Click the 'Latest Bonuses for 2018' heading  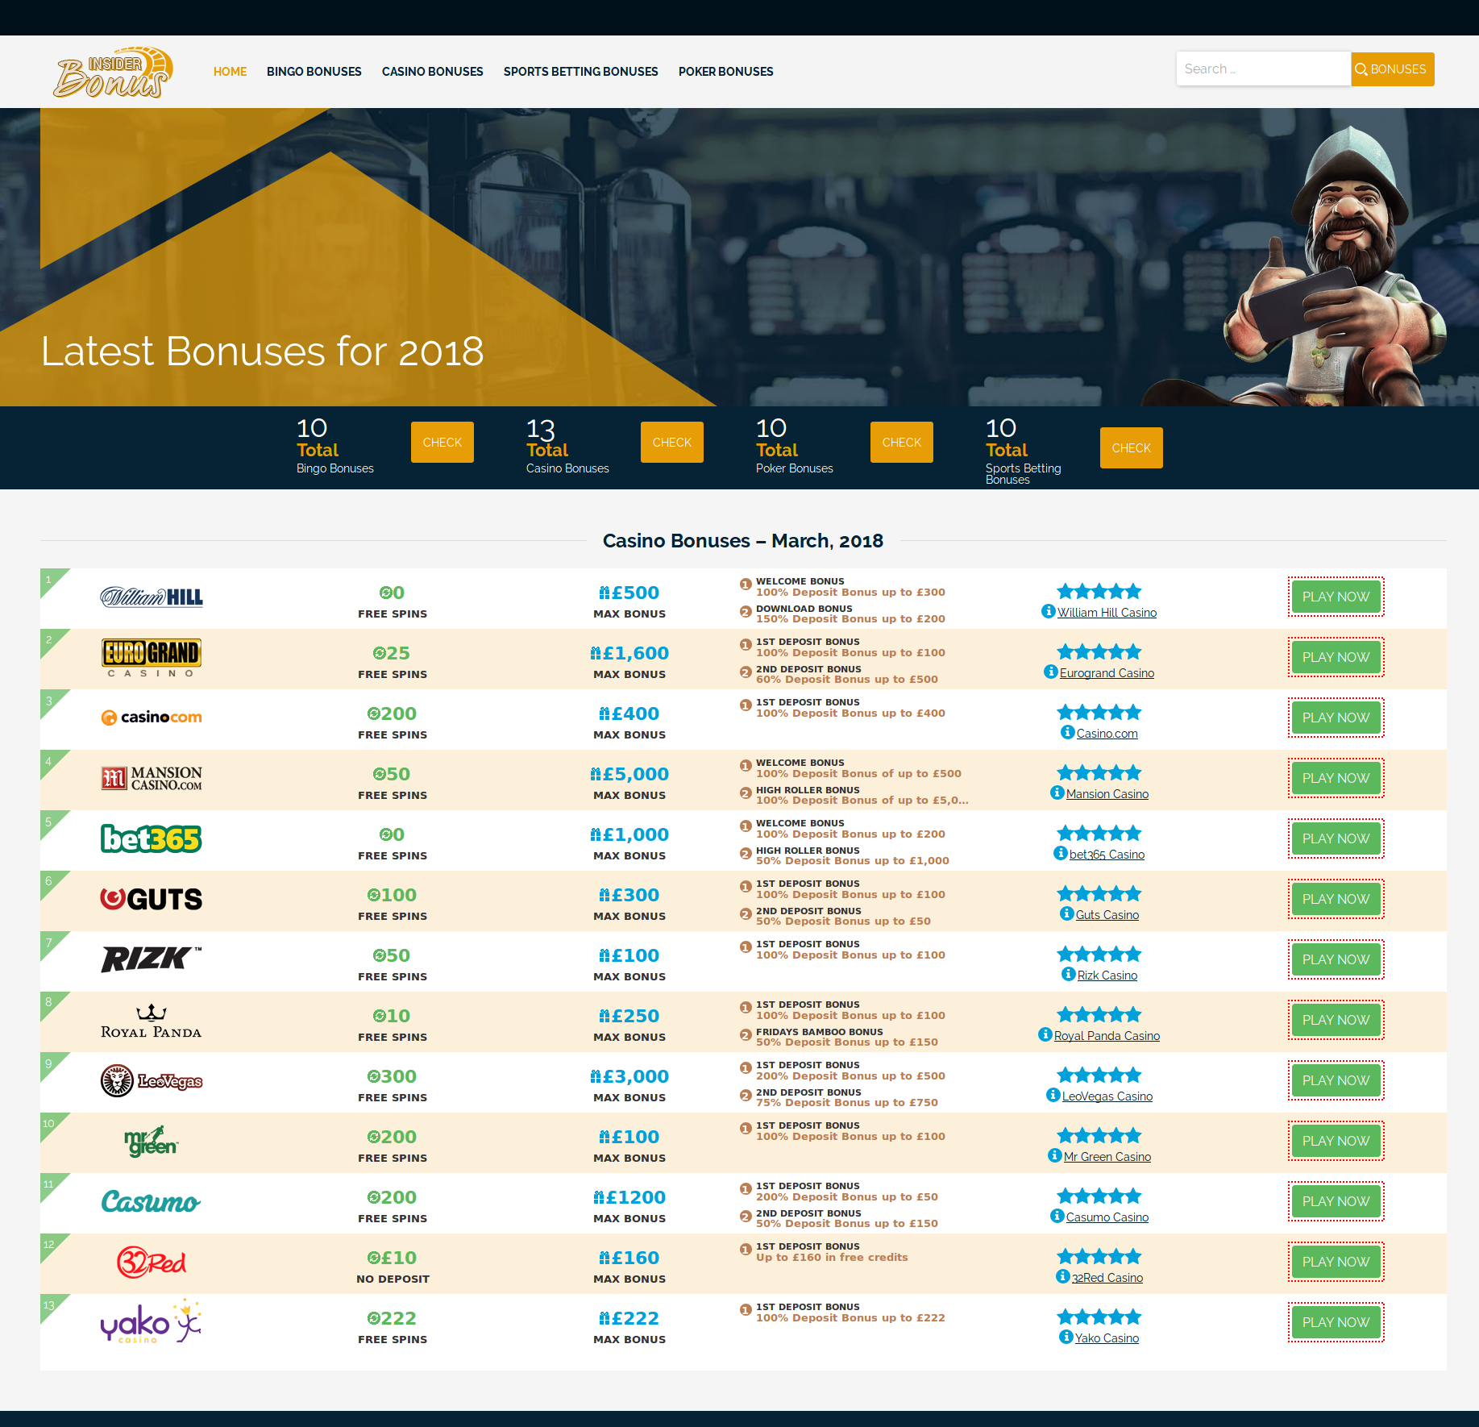tap(263, 352)
